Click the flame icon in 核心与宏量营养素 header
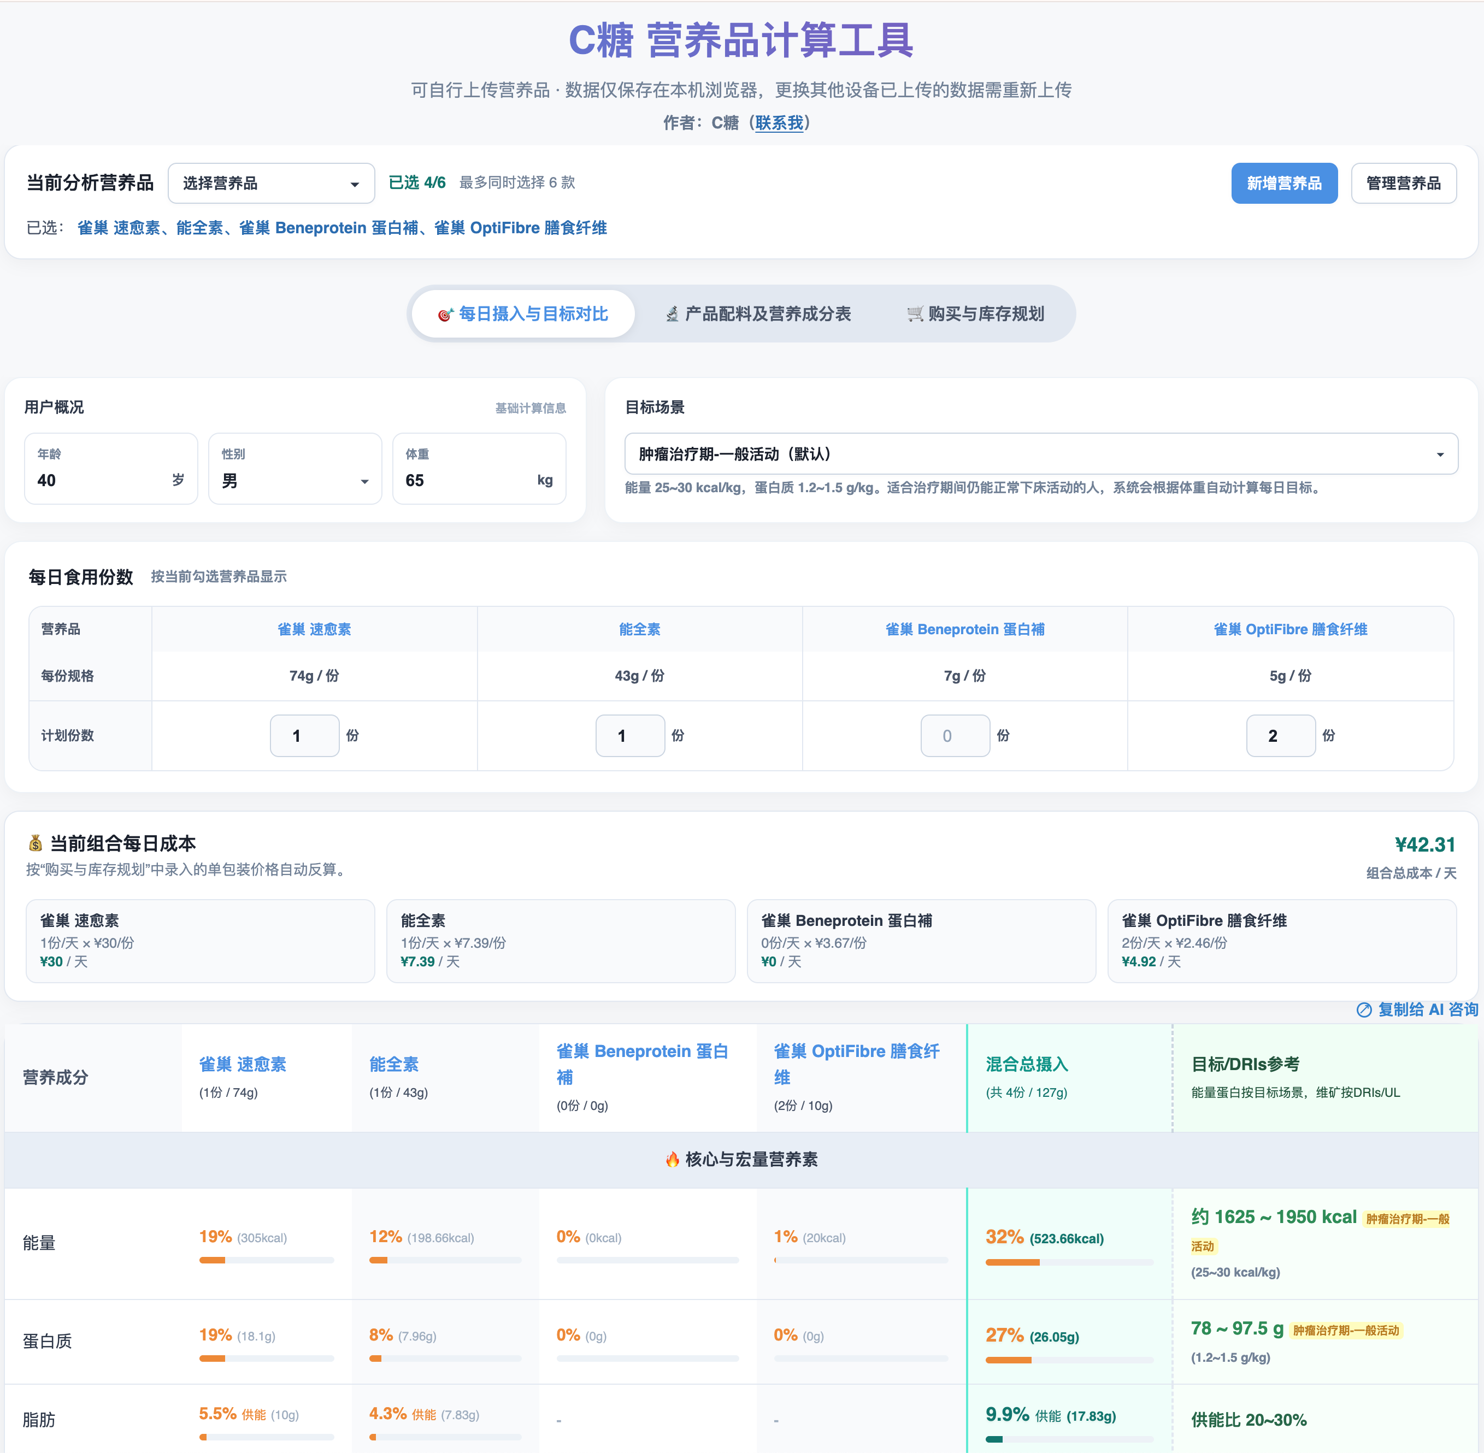 click(673, 1160)
